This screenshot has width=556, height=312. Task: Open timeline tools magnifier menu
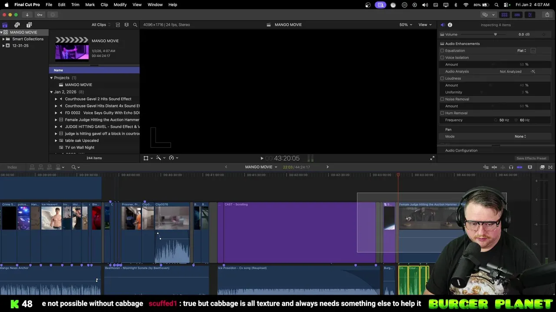click(76, 167)
